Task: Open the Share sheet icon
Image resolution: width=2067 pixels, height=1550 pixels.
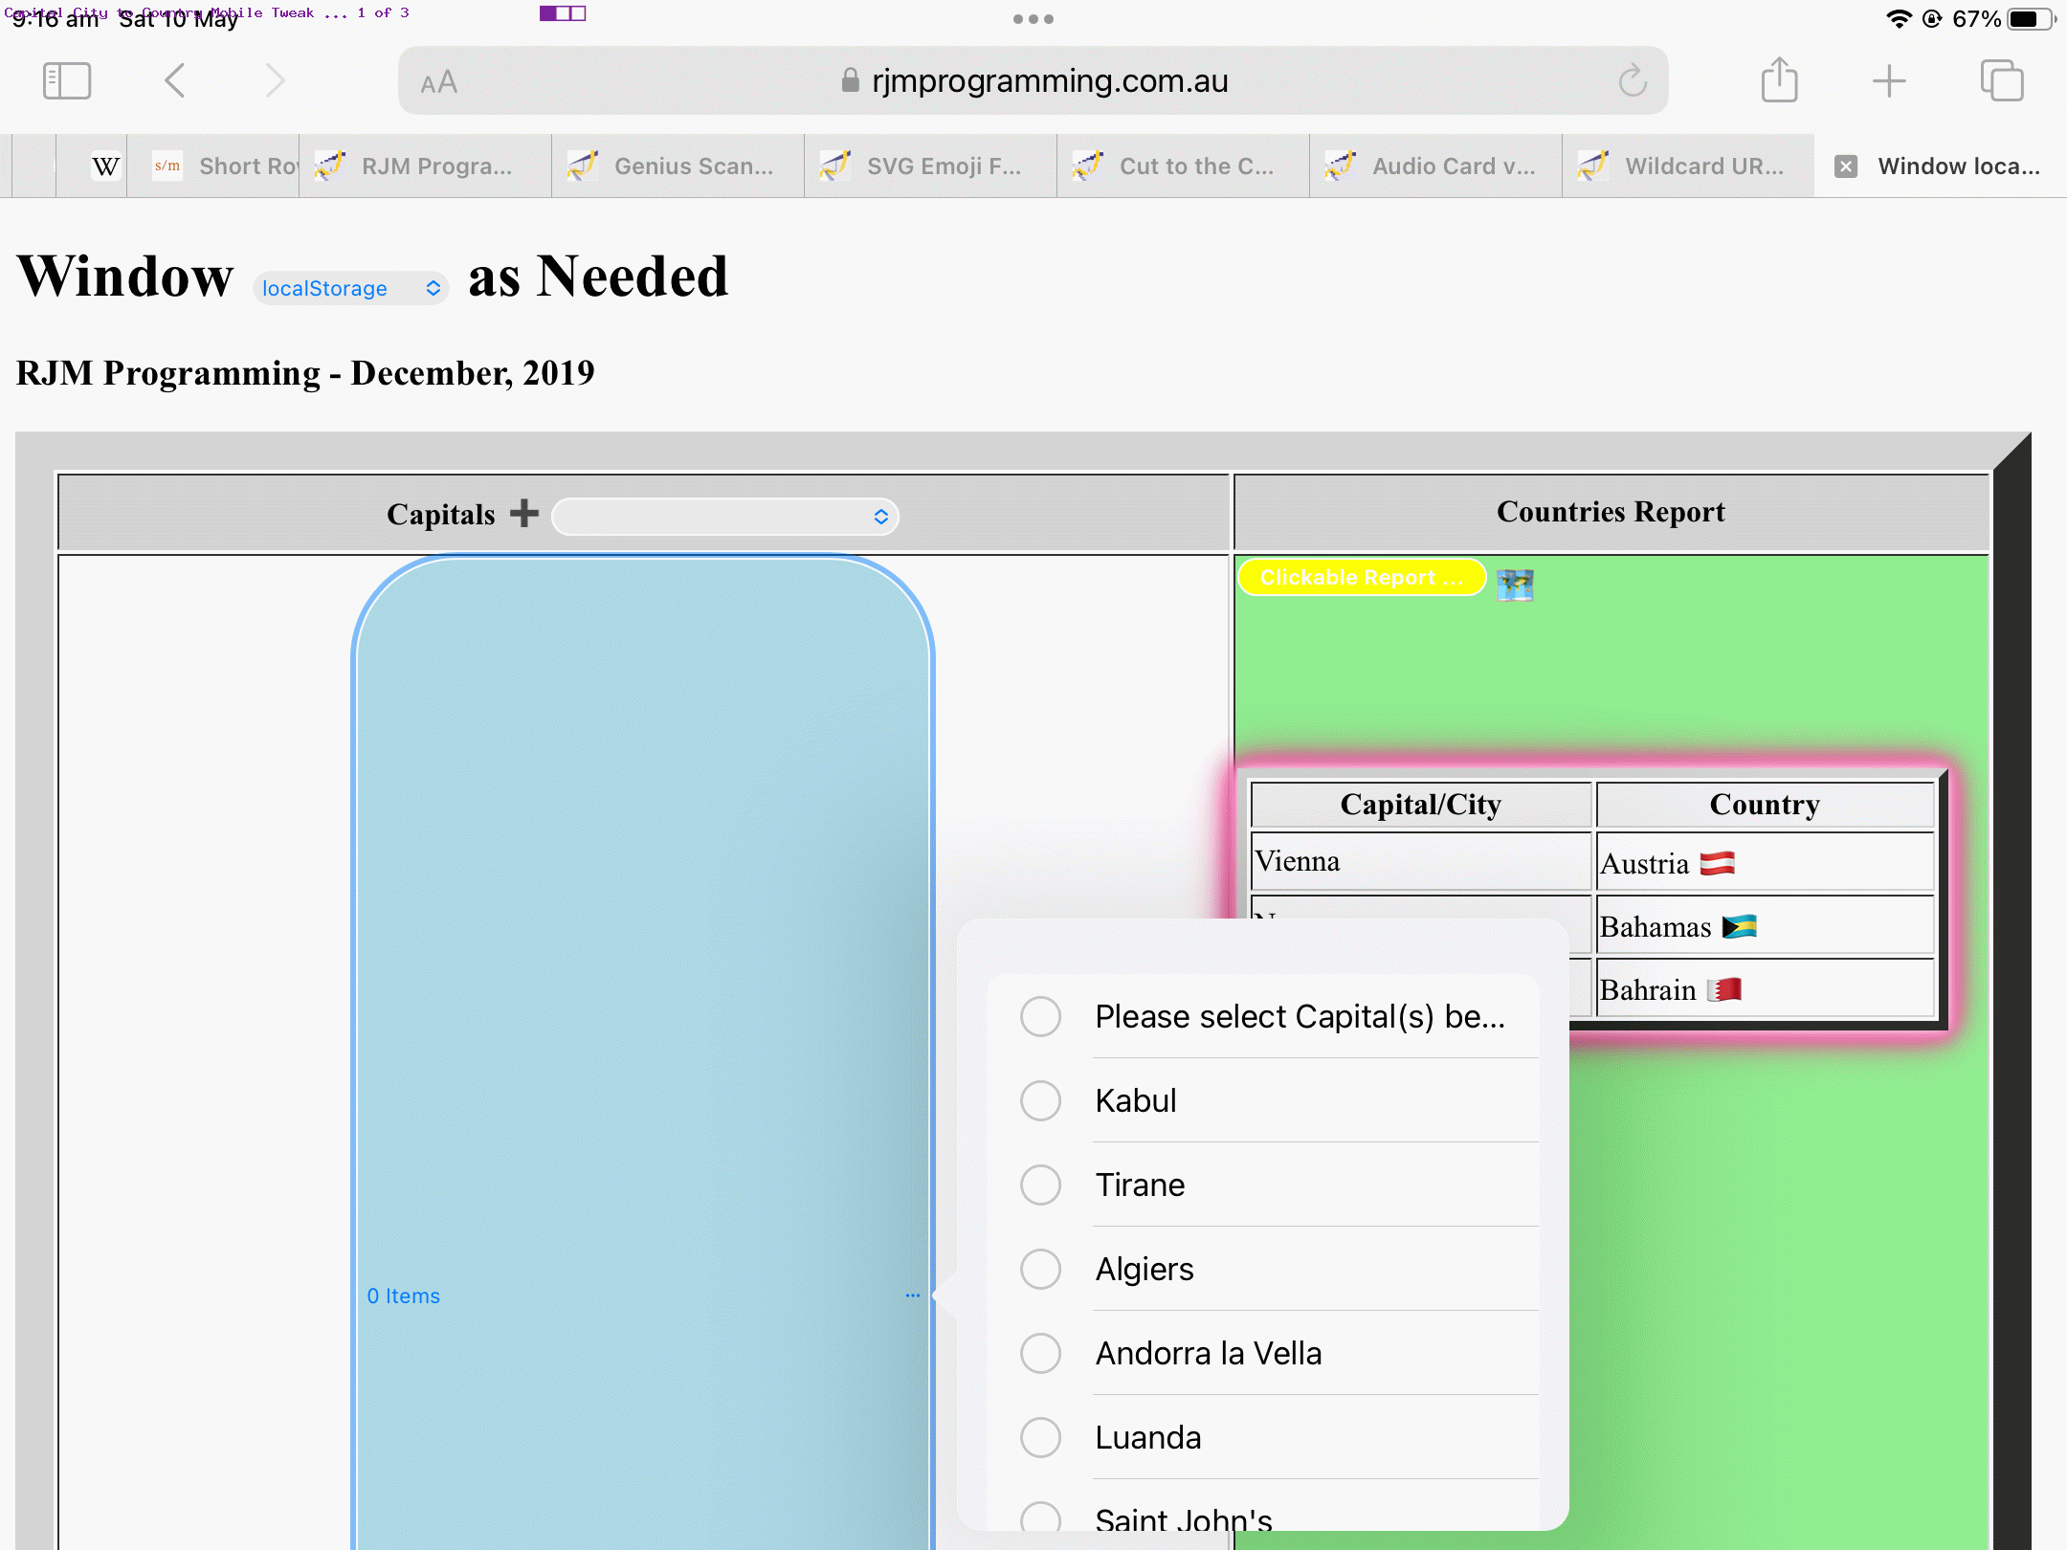Action: pos(1780,79)
